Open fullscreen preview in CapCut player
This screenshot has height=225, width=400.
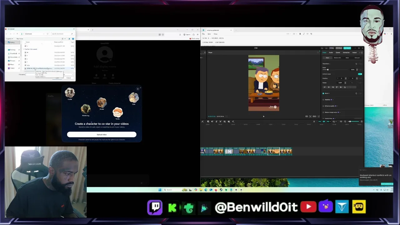point(319,116)
